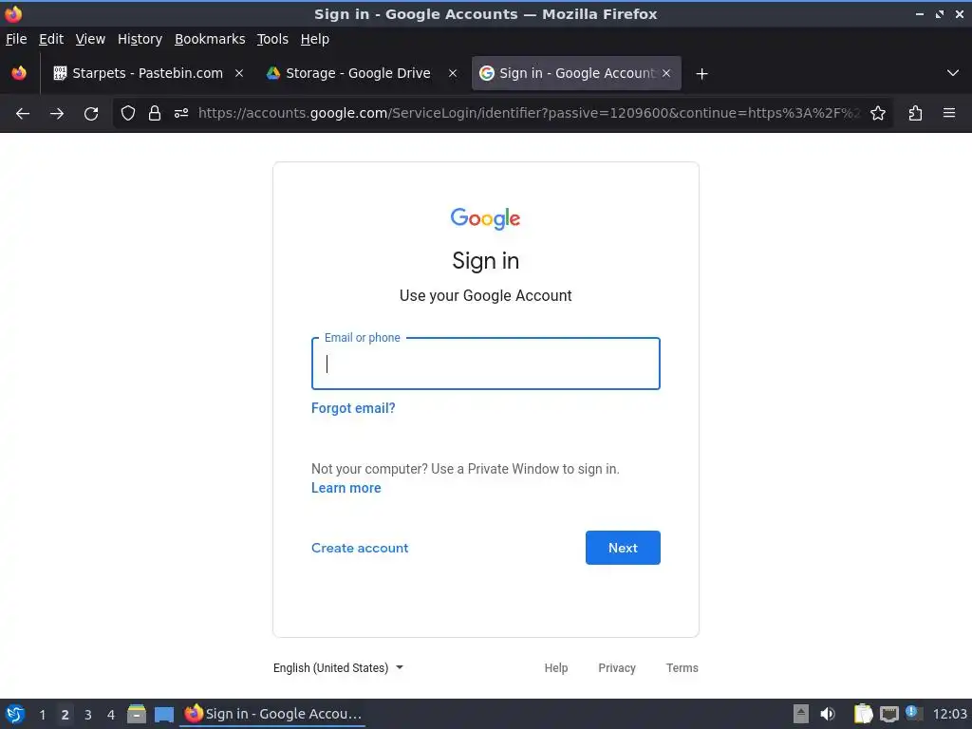Go forward with the forward arrow

(57, 114)
